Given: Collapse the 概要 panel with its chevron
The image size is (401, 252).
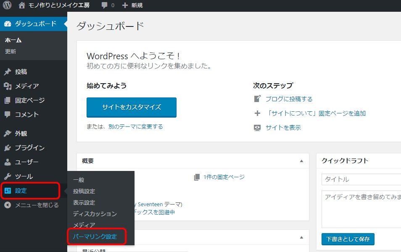Looking at the screenshot, I should coord(301,160).
